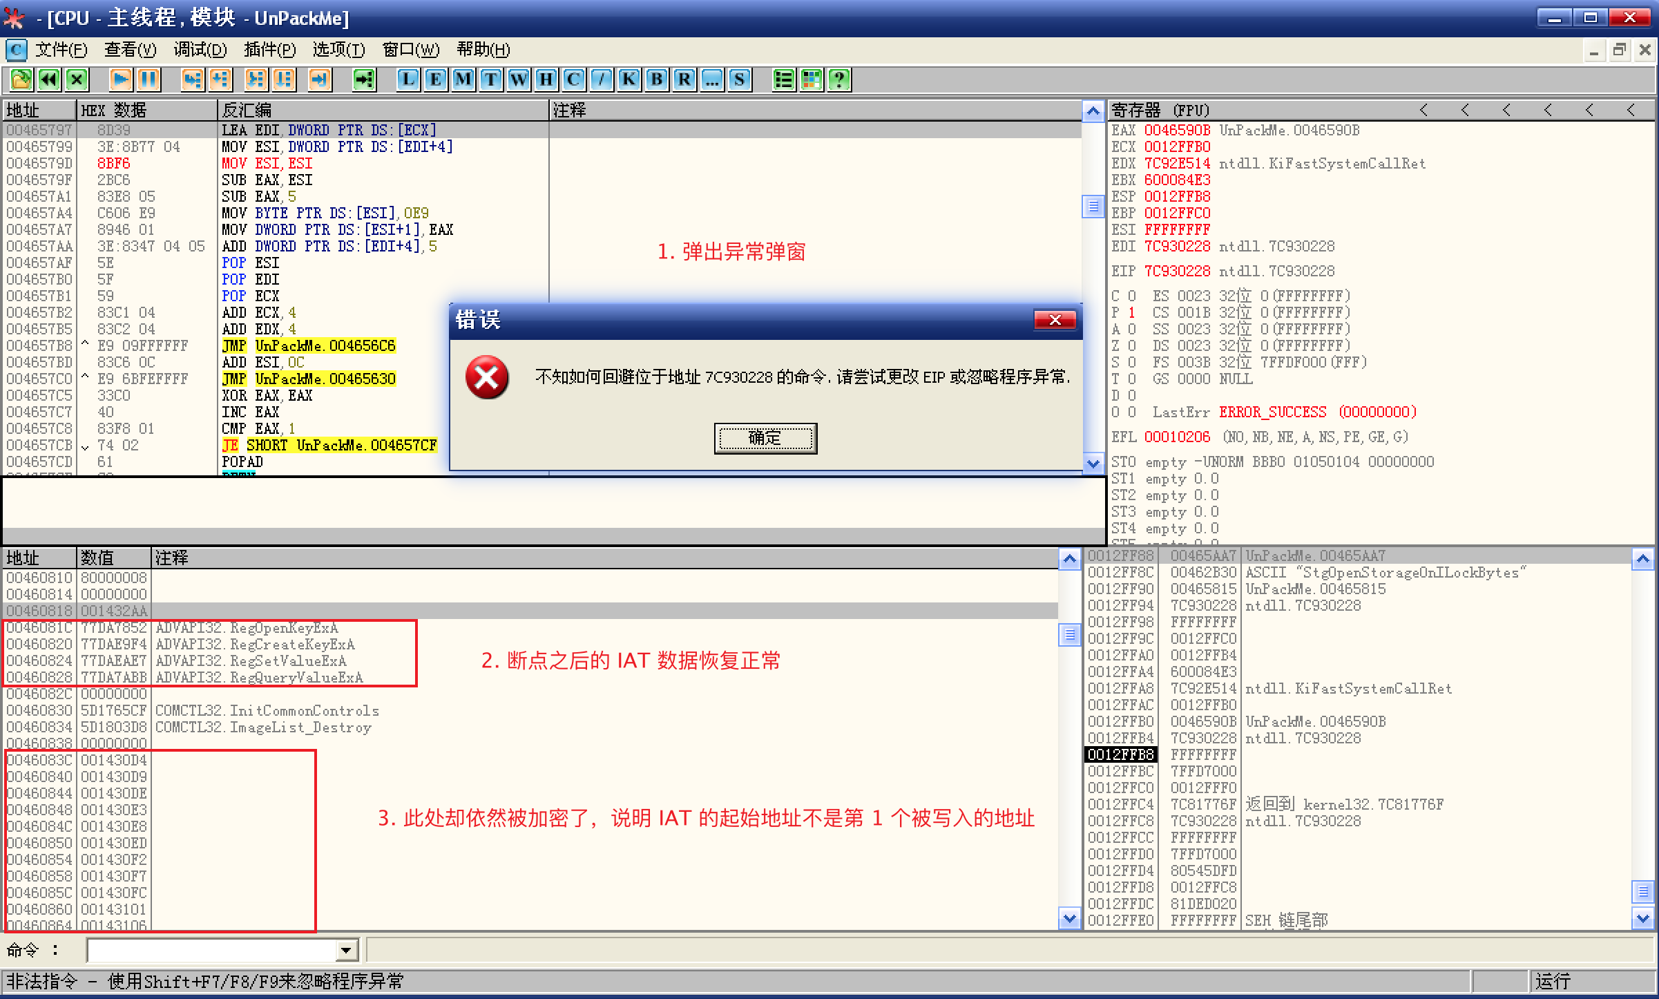The image size is (1659, 999).
Task: Open the Breakpoints B window button
Action: 656,79
